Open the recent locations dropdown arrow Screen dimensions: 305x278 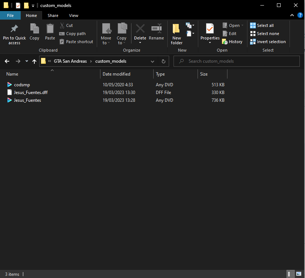[x=27, y=61]
